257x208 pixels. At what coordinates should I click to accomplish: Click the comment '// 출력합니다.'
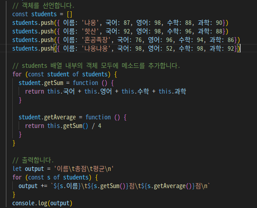tap(33, 161)
